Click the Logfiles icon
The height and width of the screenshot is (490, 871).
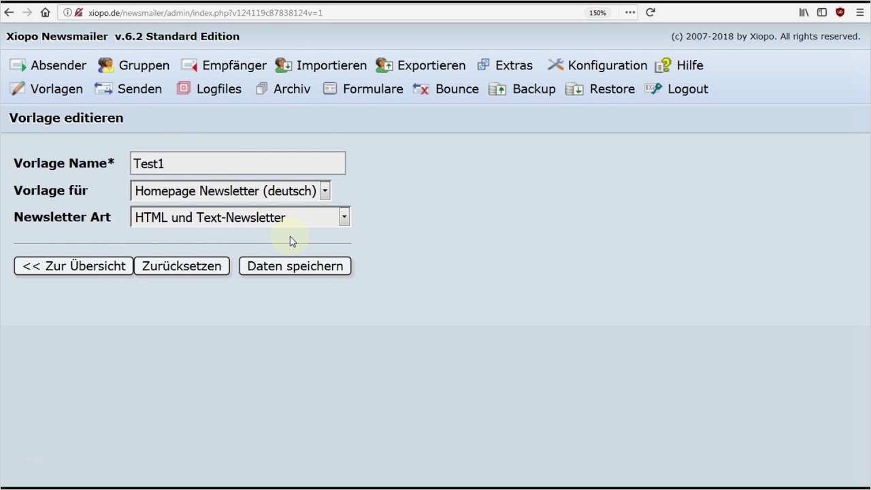click(x=184, y=88)
